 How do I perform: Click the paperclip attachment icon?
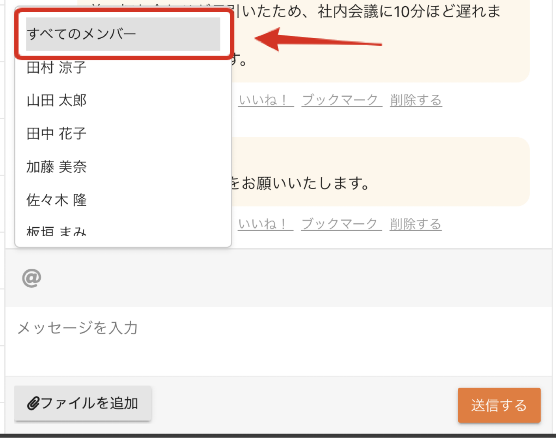point(33,404)
